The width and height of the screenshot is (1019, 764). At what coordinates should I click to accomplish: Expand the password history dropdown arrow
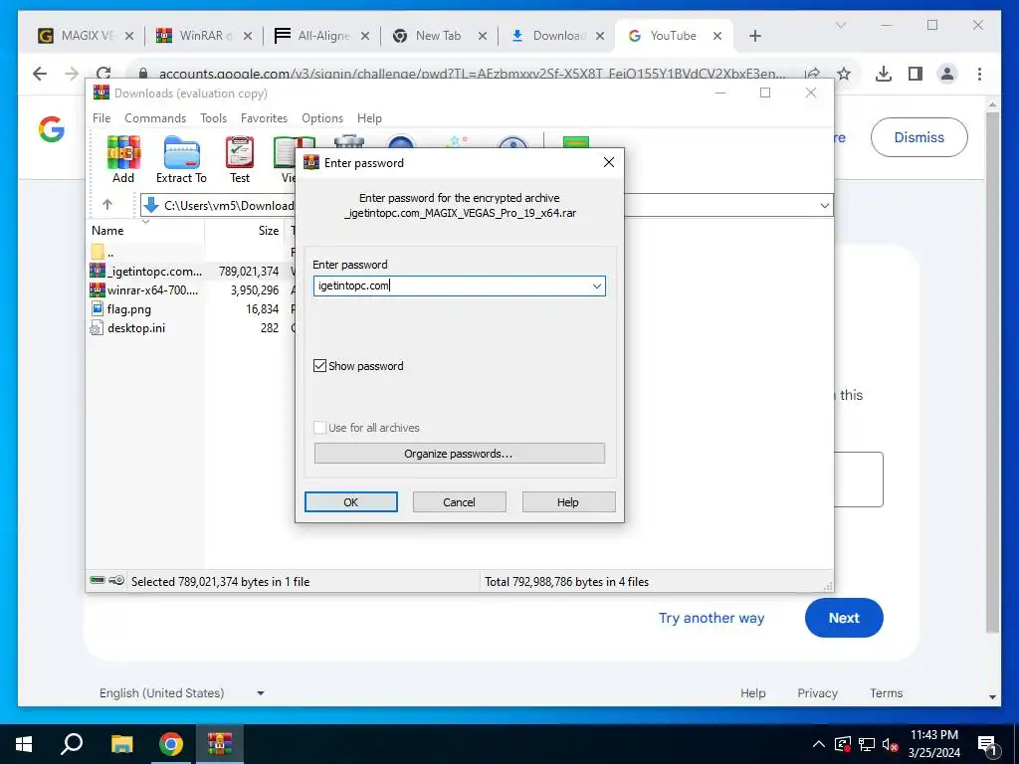(597, 286)
